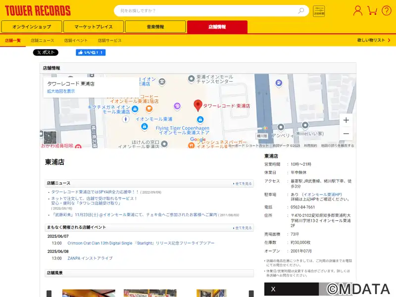The height and width of the screenshot is (297, 396).
Task: Open the map 利用規約 link
Action: pyautogui.click(x=310, y=146)
